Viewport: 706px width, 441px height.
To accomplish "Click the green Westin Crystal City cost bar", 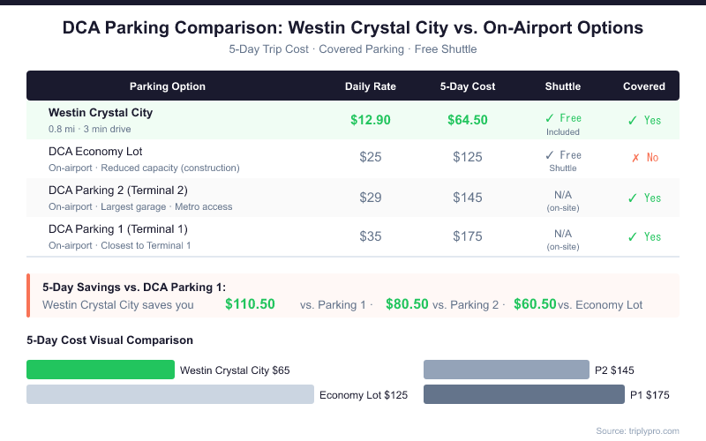I will [x=101, y=370].
